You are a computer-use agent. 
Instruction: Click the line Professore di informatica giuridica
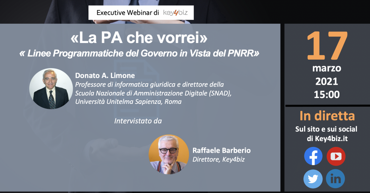150,85
